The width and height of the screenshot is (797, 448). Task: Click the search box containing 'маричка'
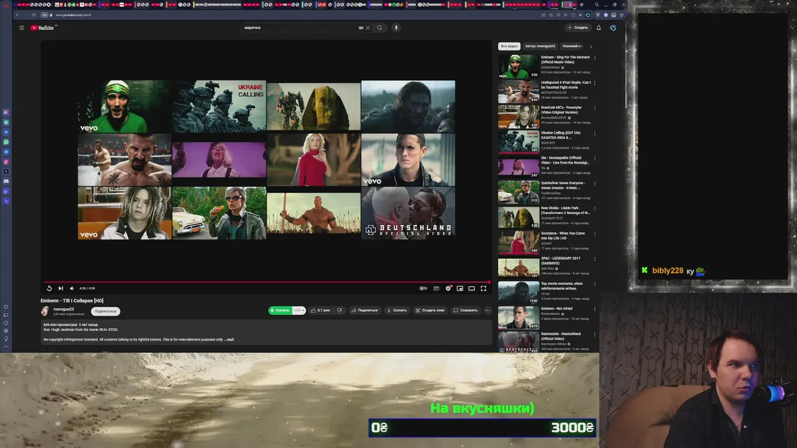pos(301,27)
